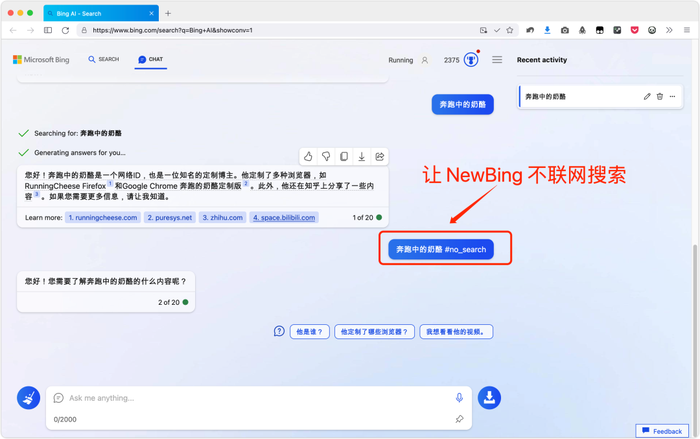This screenshot has height=439, width=700.
Task: Pin the chat input box
Action: coord(459,419)
